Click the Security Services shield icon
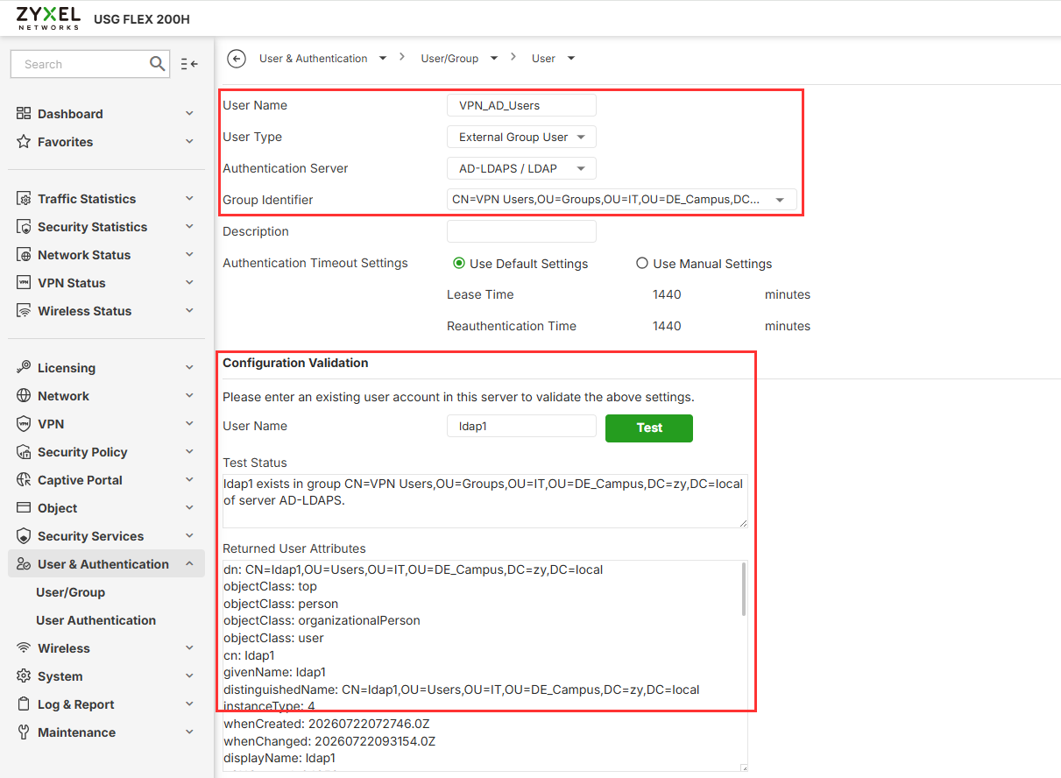Image resolution: width=1061 pixels, height=778 pixels. click(24, 536)
